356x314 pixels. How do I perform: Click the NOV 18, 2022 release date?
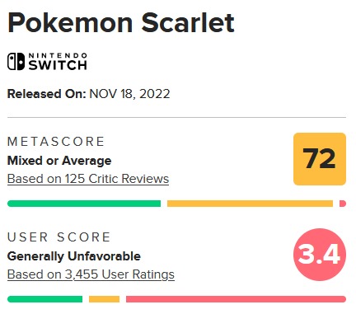(129, 94)
